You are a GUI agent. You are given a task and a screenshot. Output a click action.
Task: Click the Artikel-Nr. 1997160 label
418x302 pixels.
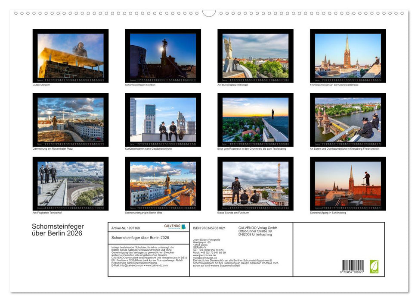click(126, 228)
